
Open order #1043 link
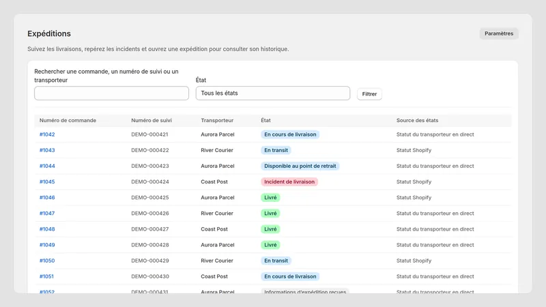coord(47,150)
